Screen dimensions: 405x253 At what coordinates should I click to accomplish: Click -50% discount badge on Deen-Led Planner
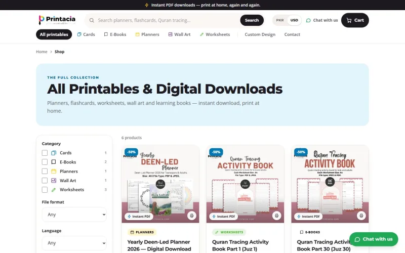(131, 152)
